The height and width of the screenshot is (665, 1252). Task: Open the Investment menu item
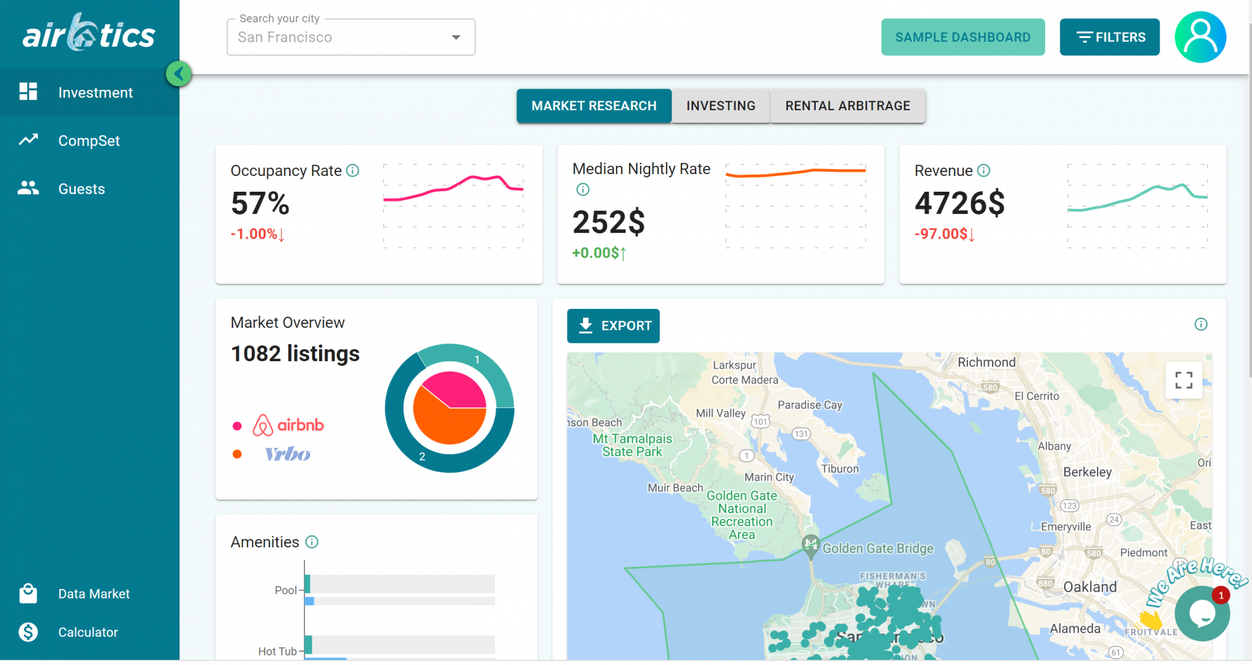pyautogui.click(x=90, y=92)
